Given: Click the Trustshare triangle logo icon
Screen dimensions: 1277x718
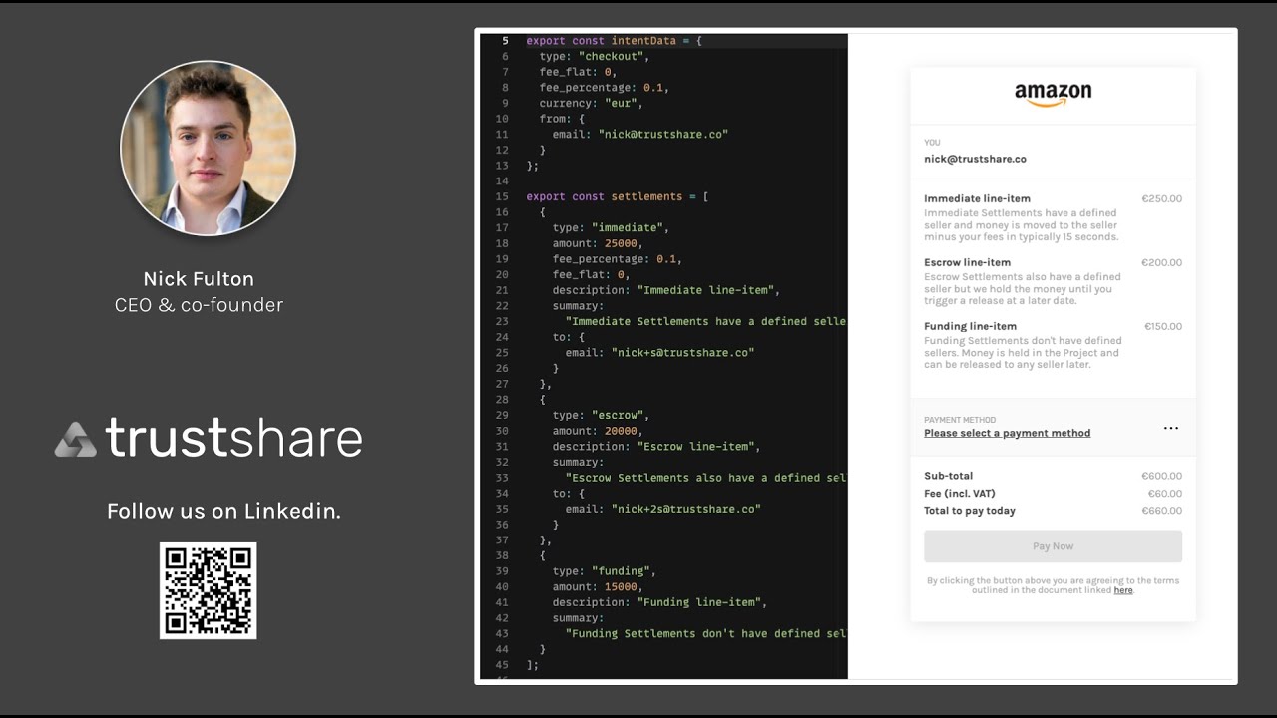Looking at the screenshot, I should [76, 439].
